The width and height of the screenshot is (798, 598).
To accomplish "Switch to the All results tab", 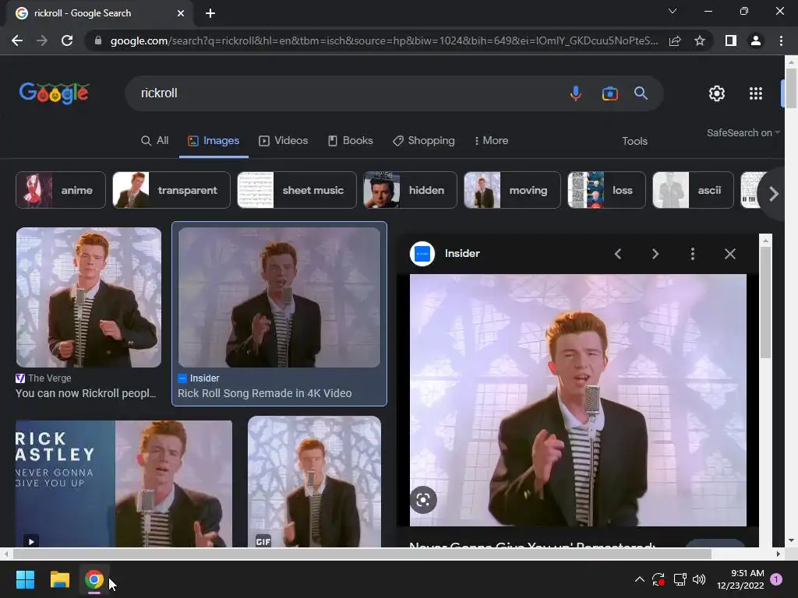I will click(x=155, y=141).
